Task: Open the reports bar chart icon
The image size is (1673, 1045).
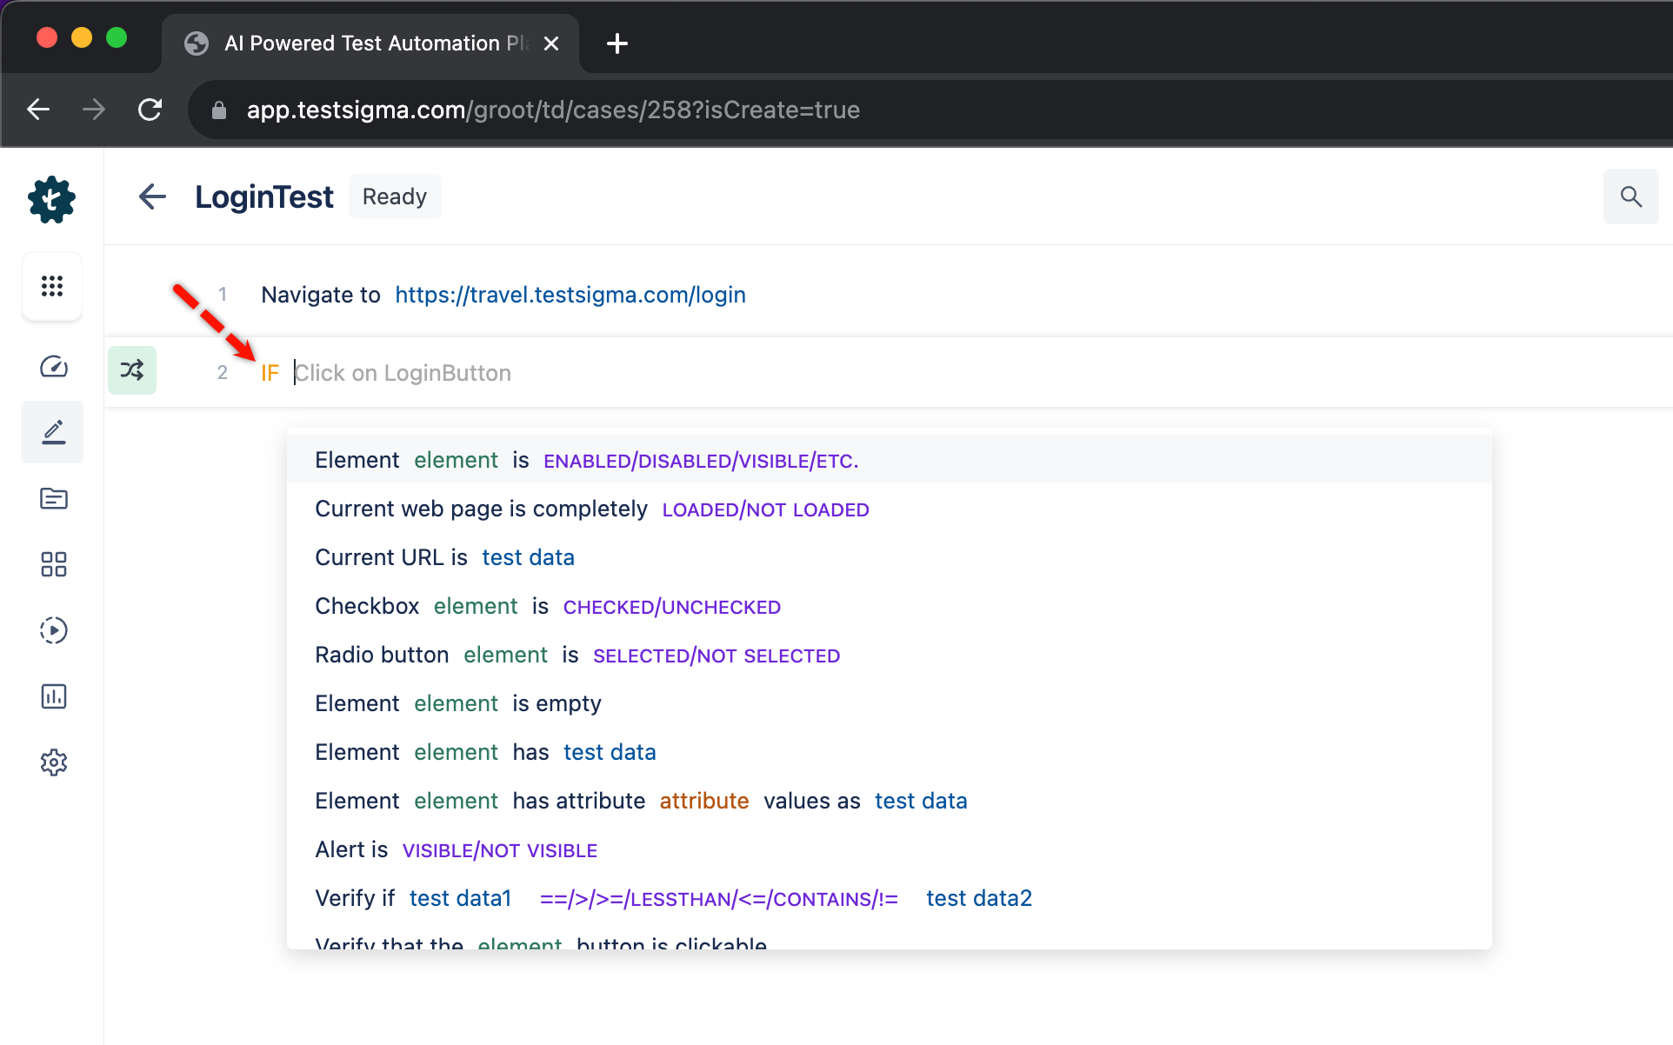Action: point(53,696)
